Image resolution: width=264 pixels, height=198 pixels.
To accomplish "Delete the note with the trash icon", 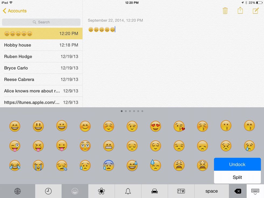I will pyautogui.click(x=225, y=11).
